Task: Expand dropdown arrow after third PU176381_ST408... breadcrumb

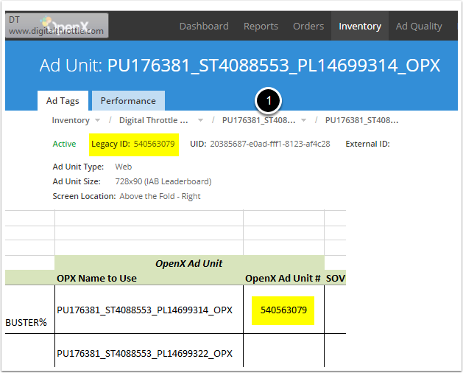Action: point(303,120)
